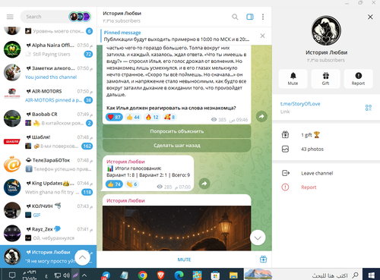Open the night street photo post

click(177, 228)
